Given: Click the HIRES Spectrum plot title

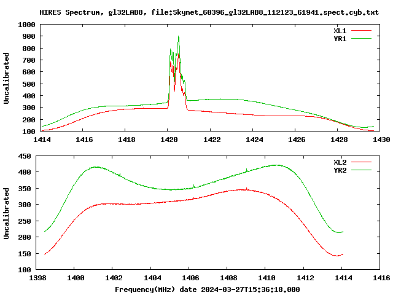Looking at the screenshot, I should [x=209, y=12].
